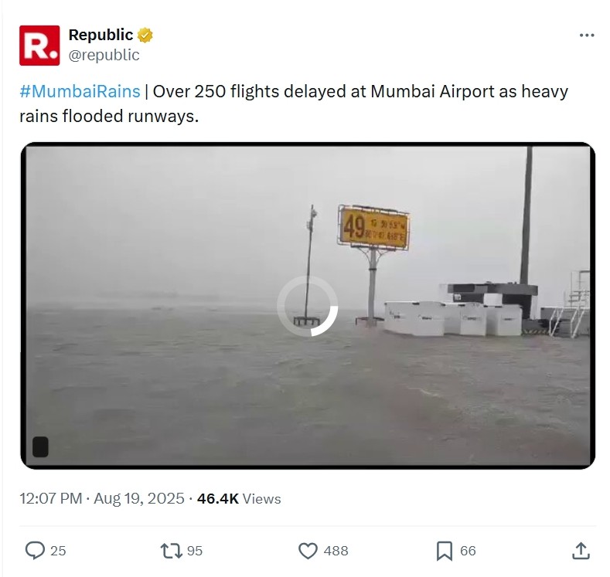
Task: Open the three-dot more options menu
Action: [587, 36]
